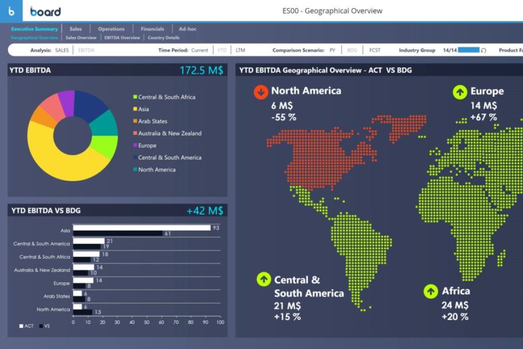Set Time Period to YTD

click(222, 51)
